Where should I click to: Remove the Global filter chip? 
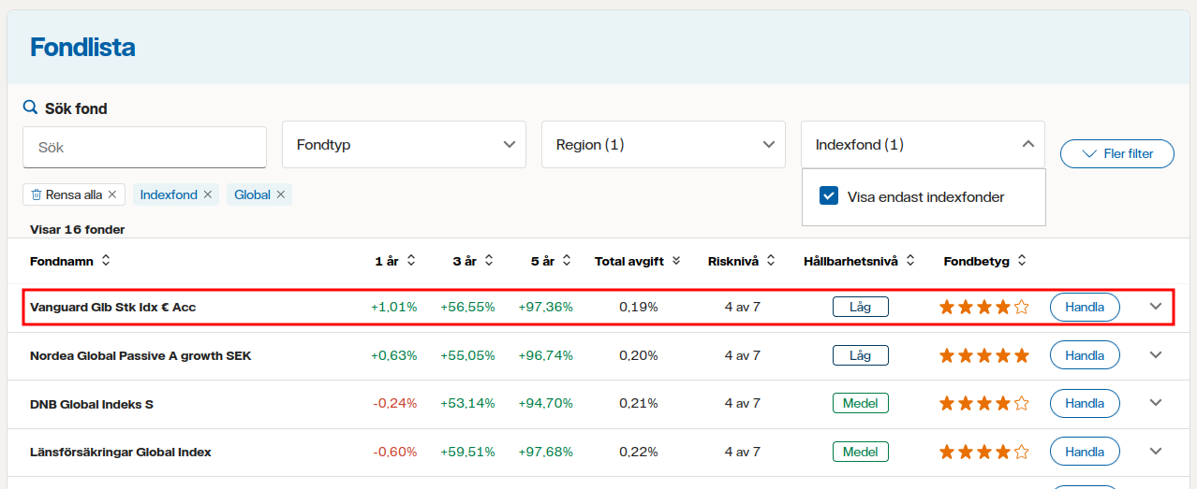pos(281,194)
